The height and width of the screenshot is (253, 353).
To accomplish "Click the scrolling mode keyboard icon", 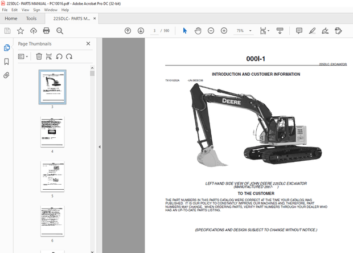I will pyautogui.click(x=280, y=31).
